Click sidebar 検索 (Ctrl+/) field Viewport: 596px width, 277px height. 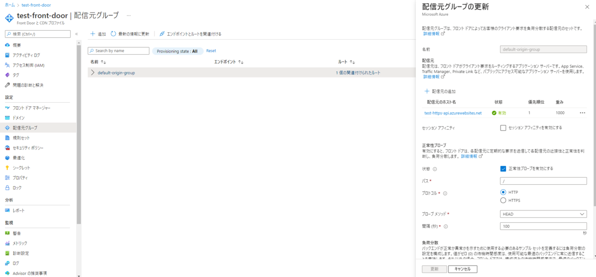[x=38, y=34]
